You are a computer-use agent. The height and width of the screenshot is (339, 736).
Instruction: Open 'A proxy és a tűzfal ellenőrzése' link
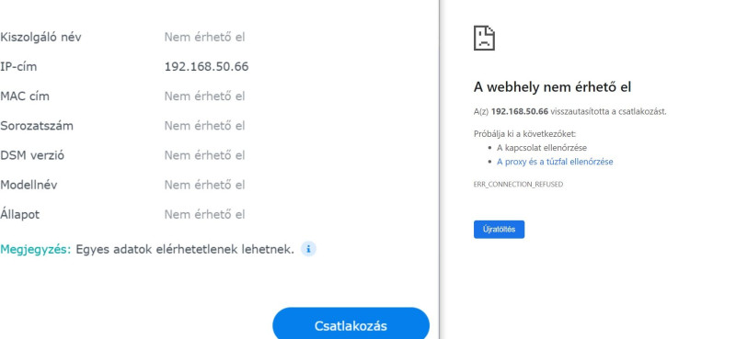pyautogui.click(x=555, y=162)
